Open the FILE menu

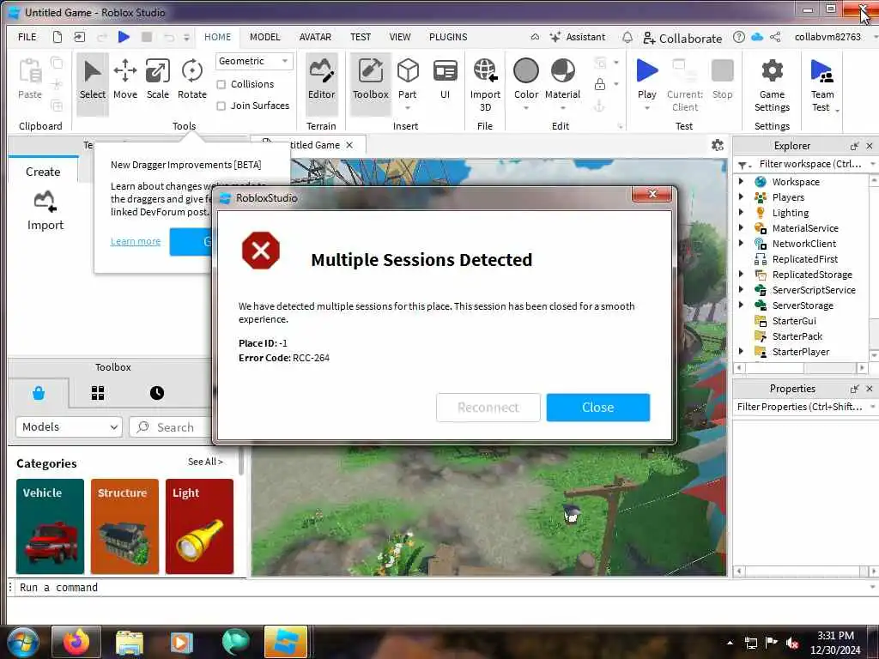[27, 37]
